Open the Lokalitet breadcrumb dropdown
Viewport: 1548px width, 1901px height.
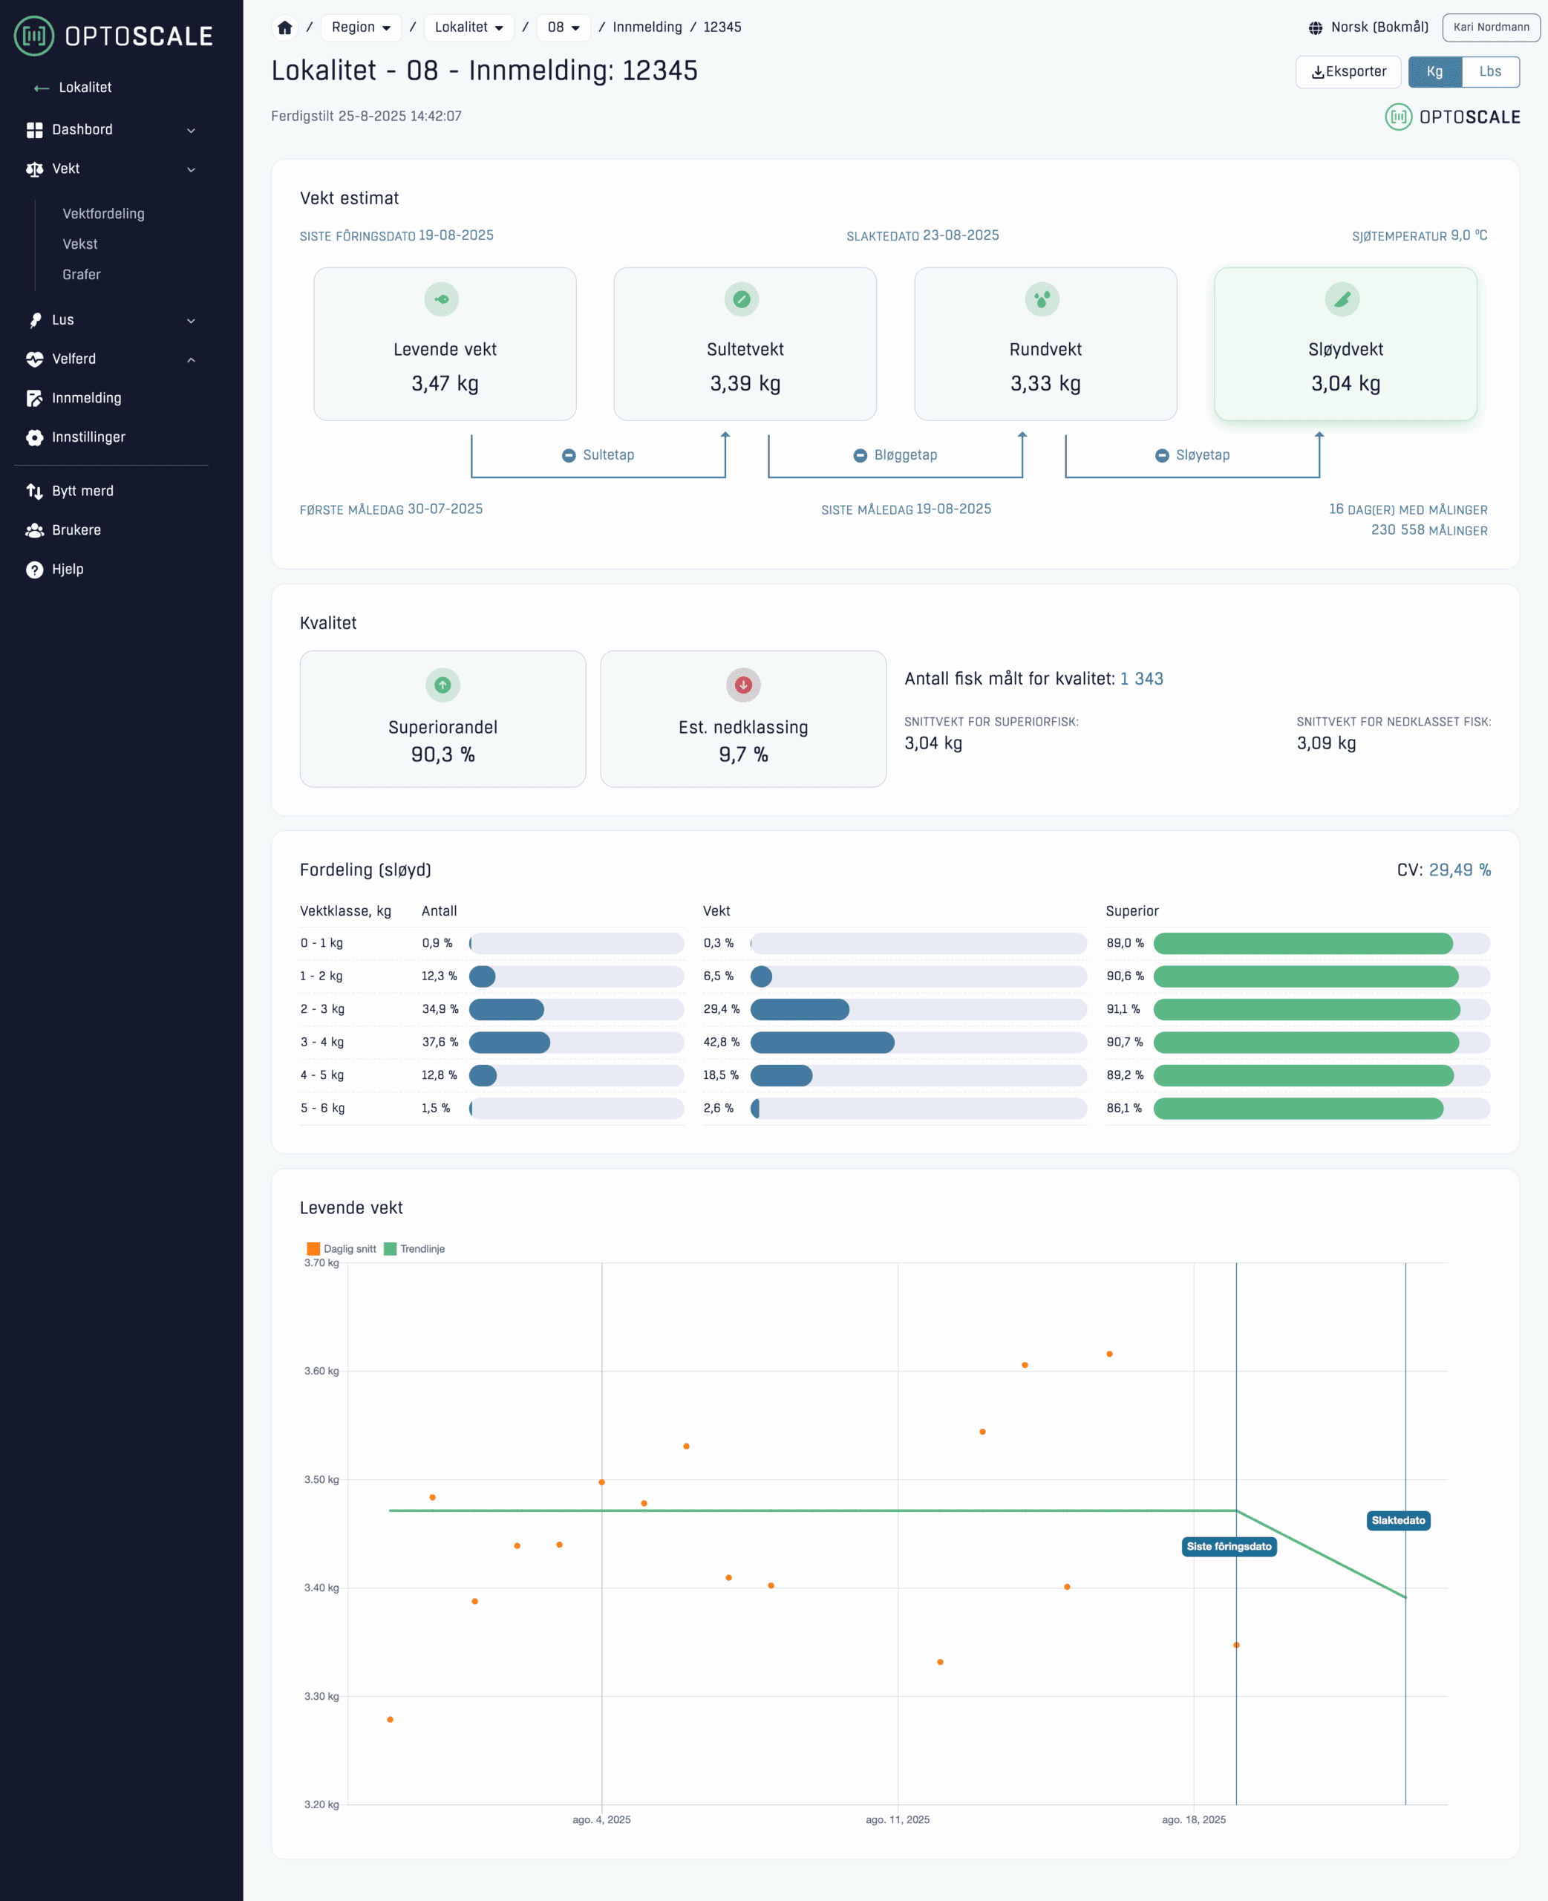click(x=468, y=27)
